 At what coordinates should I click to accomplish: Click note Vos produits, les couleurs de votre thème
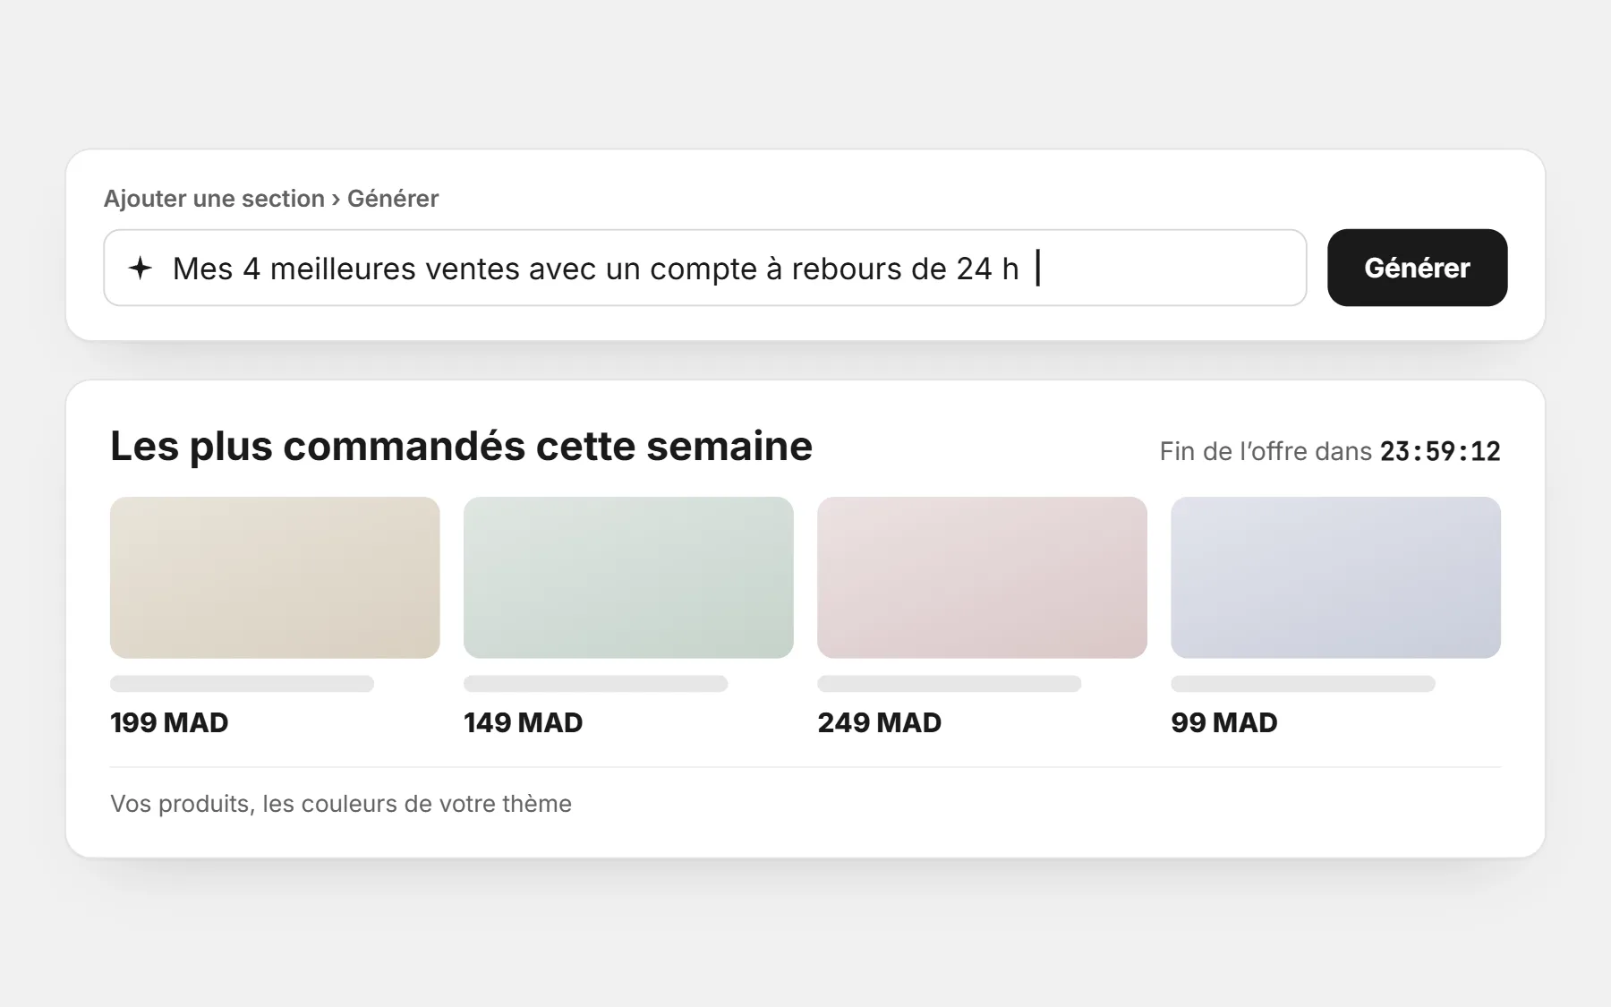(341, 804)
